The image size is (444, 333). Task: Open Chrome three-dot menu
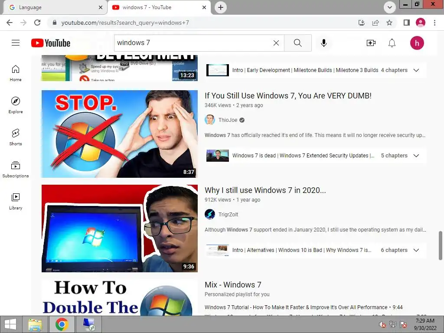click(x=434, y=23)
